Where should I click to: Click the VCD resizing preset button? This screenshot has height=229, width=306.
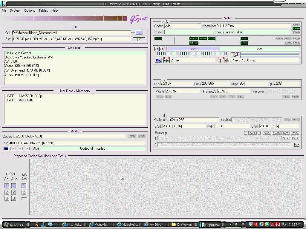267,133
